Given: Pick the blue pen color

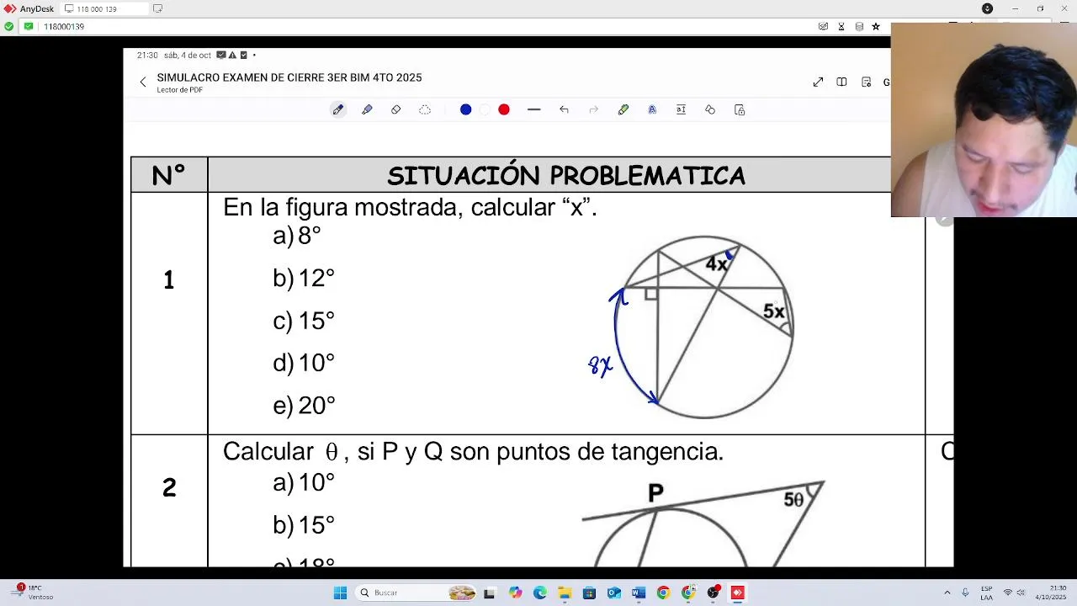Looking at the screenshot, I should (465, 109).
